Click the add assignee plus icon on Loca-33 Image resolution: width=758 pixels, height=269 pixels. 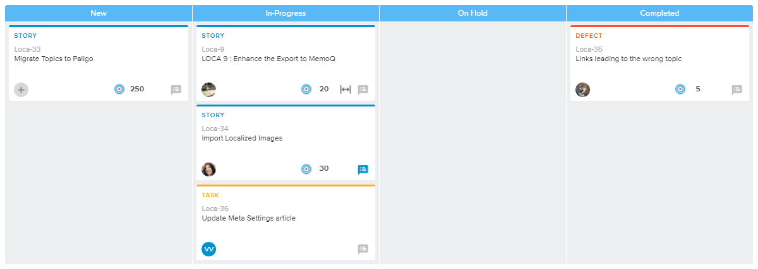point(21,89)
